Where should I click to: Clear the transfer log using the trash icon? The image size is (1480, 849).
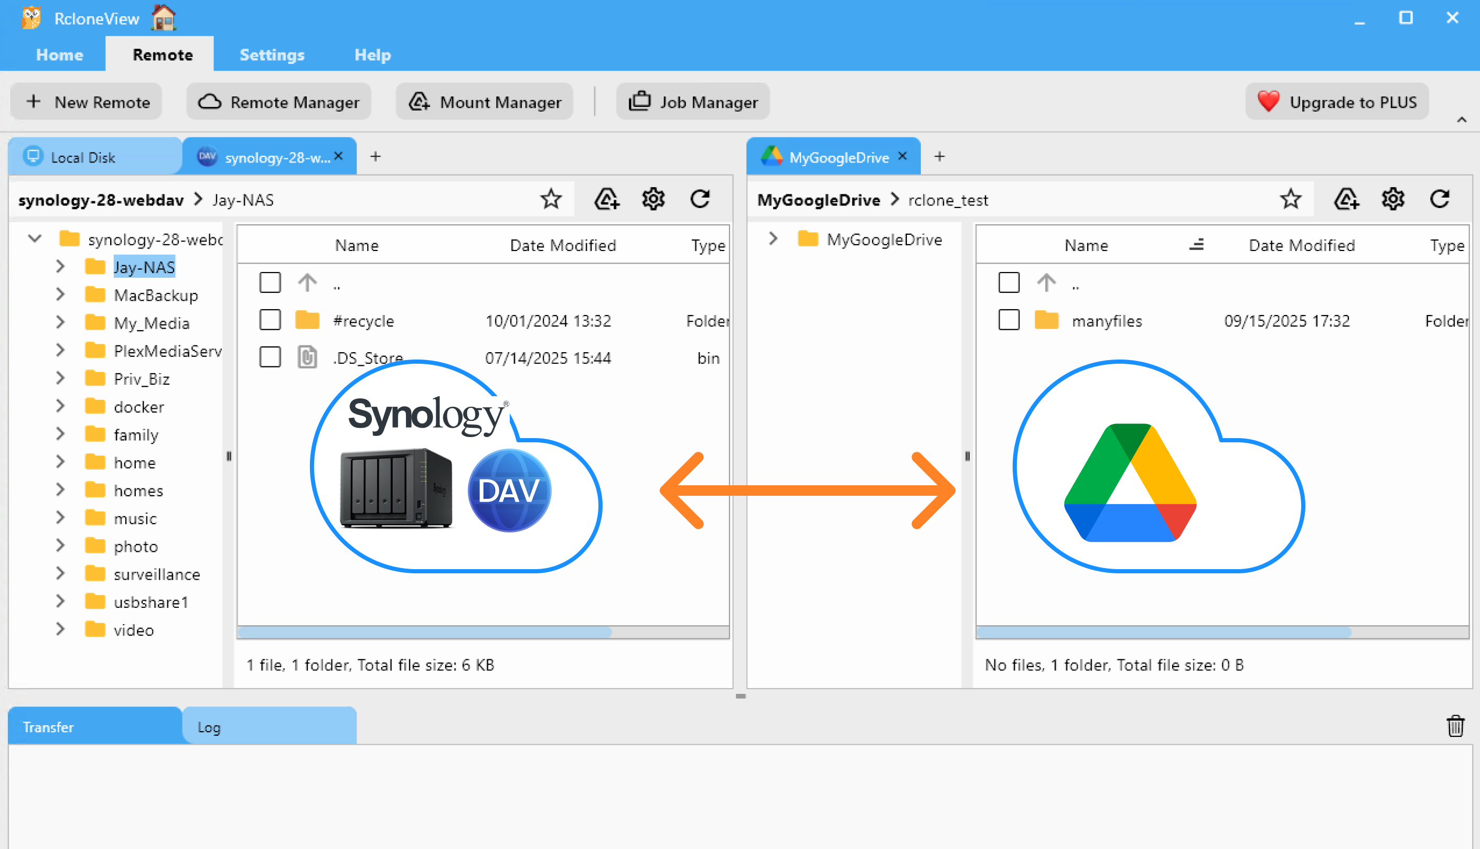1455,726
